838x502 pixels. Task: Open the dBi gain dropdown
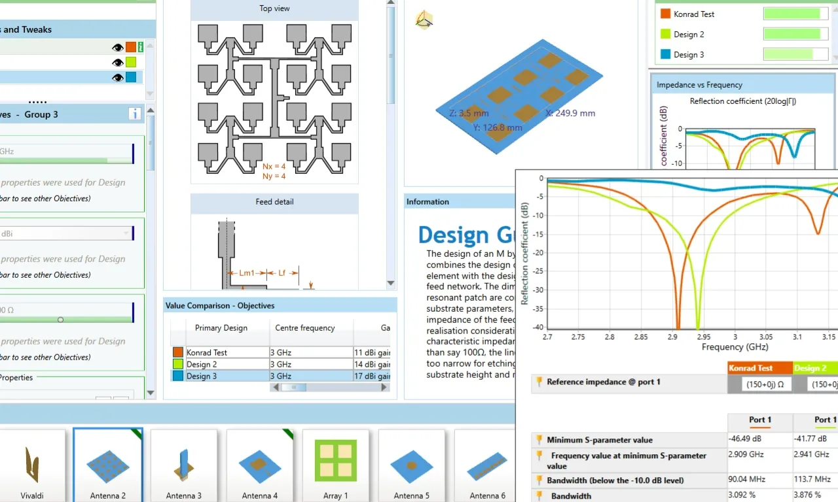point(126,233)
